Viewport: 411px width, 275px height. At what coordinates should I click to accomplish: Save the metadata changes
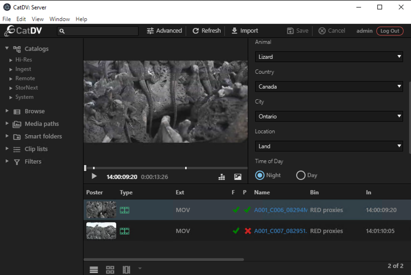298,31
